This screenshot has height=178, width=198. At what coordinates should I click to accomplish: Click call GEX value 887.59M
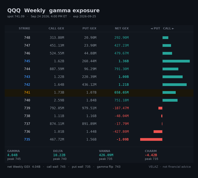point(57,69)
